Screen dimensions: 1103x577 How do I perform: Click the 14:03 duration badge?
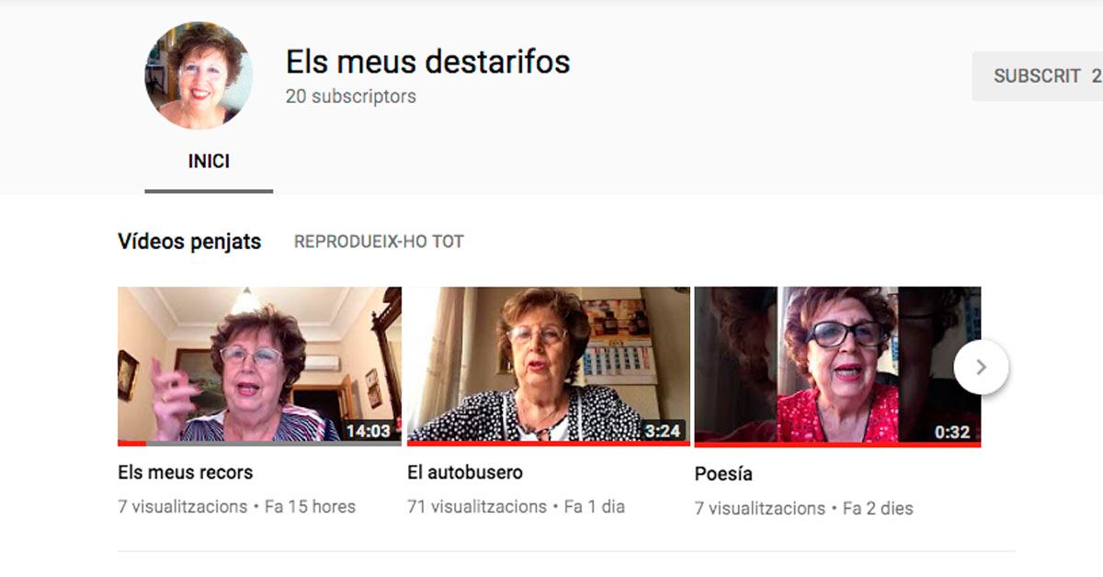[368, 431]
